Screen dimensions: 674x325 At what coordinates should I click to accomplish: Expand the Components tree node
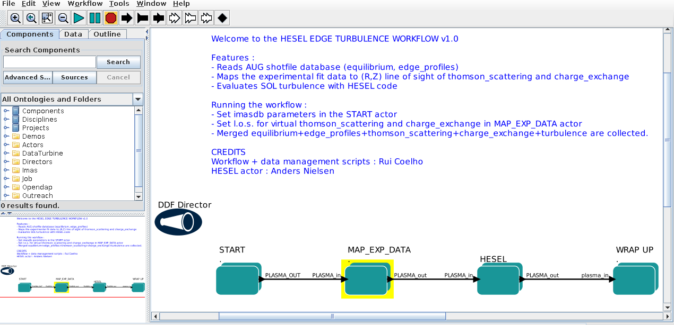6,111
